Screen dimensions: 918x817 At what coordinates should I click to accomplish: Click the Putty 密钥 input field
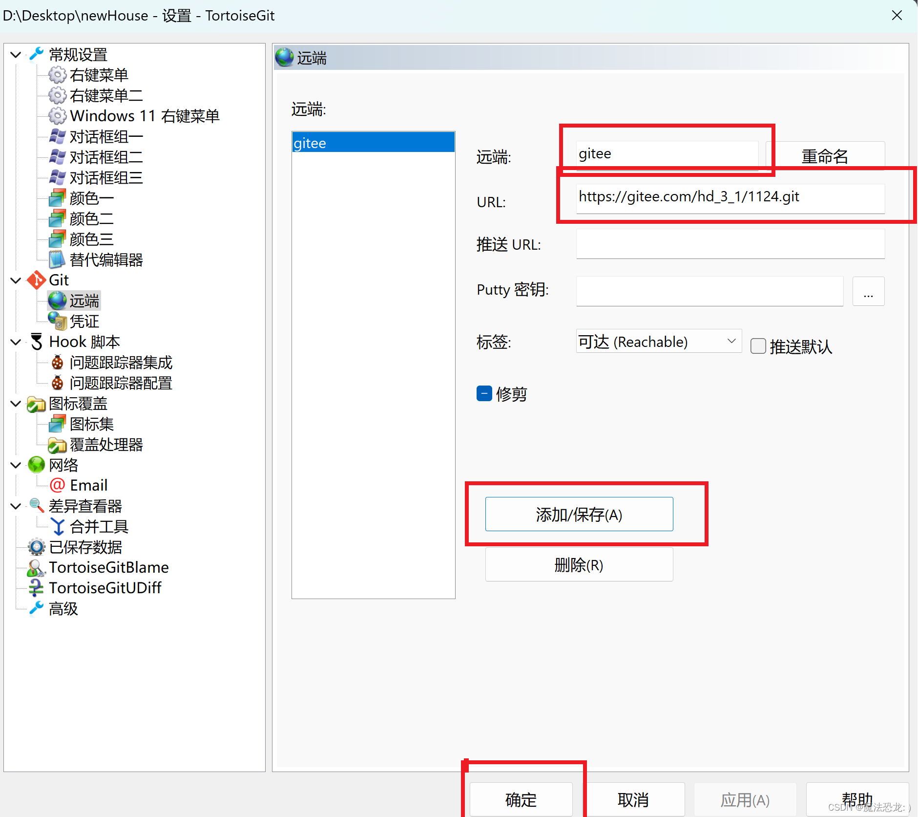point(709,291)
